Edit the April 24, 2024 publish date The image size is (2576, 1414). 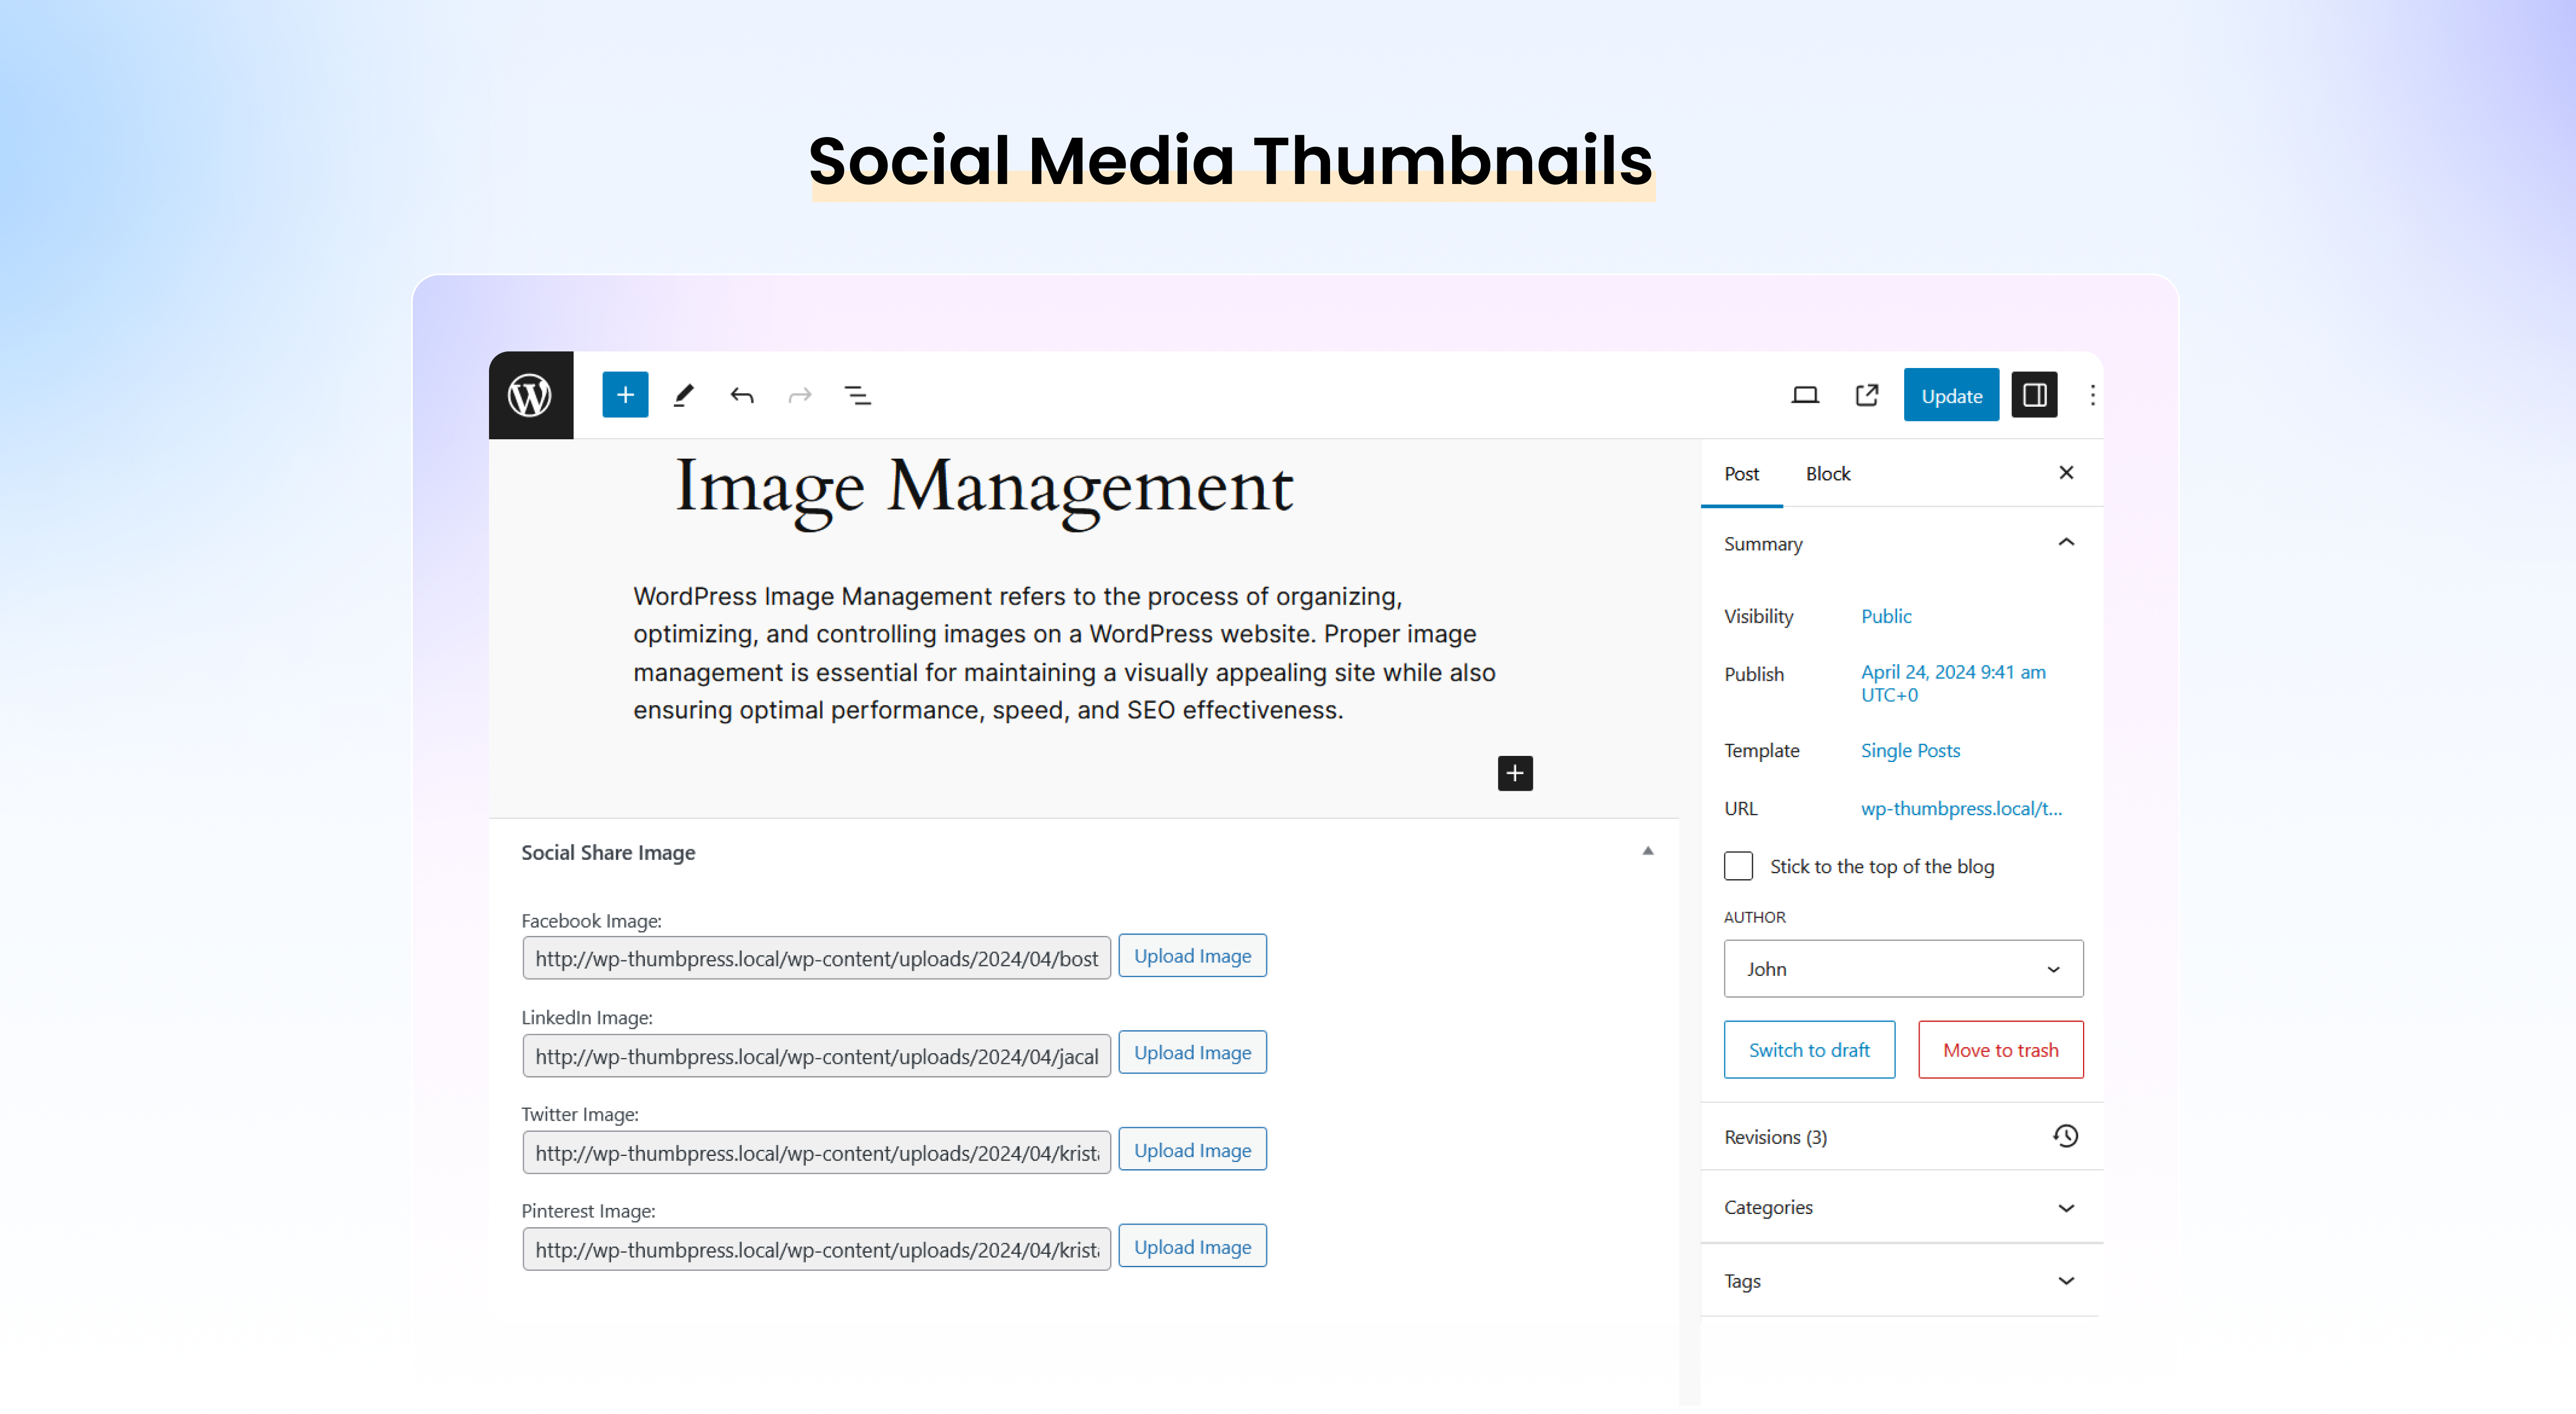pos(1953,683)
